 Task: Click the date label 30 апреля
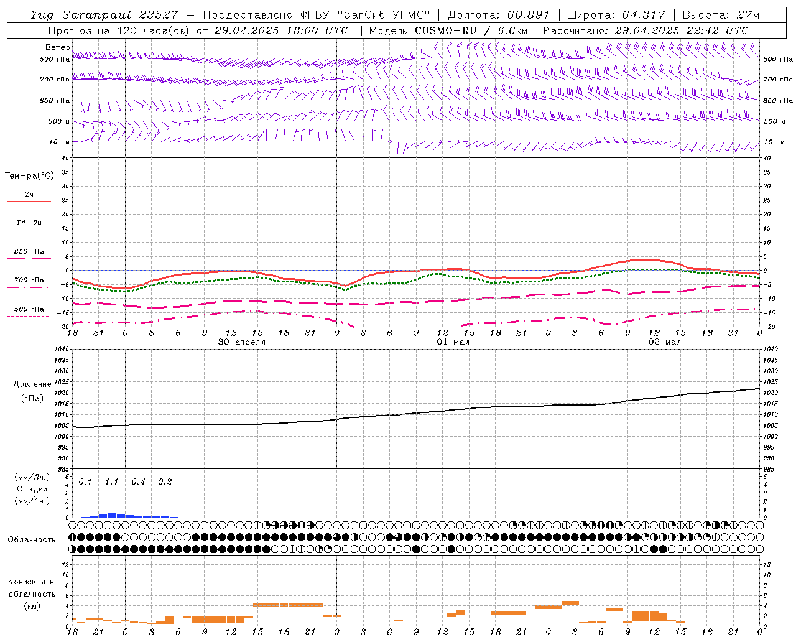pos(241,342)
